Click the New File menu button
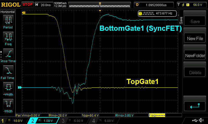208x124 pixels. click(x=195, y=38)
